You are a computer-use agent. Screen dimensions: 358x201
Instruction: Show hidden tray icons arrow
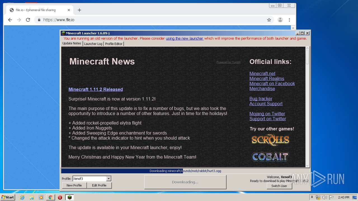[312, 197]
